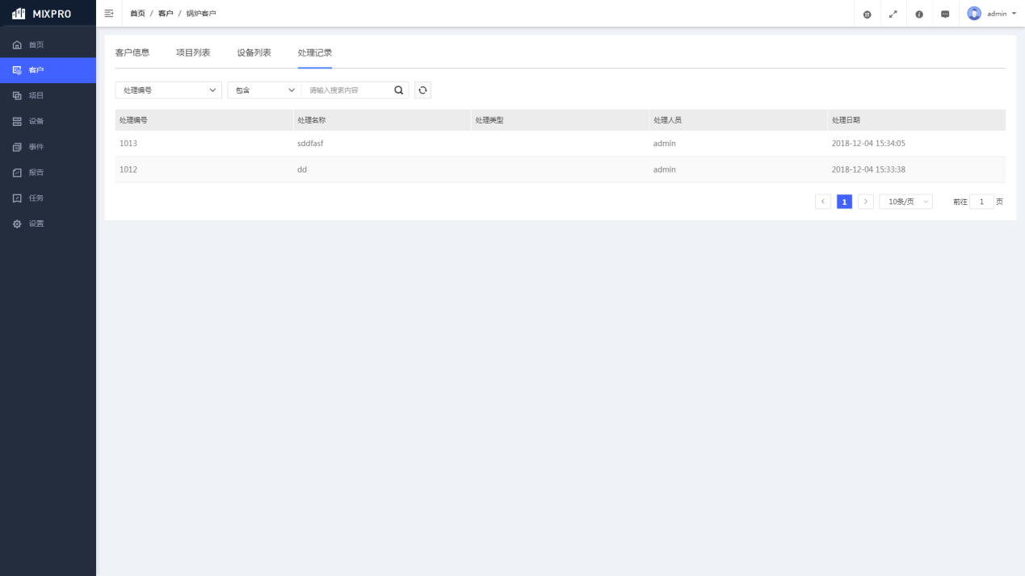
Task: Click the 首页 breadcrumb link
Action: pos(138,14)
